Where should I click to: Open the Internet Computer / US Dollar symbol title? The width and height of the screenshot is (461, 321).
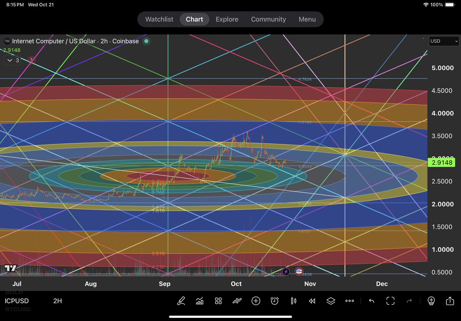pos(75,41)
